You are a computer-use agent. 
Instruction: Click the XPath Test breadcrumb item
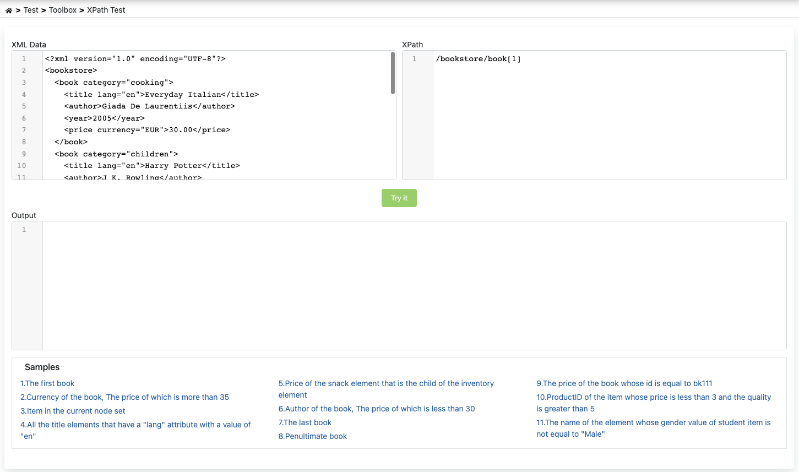click(x=106, y=10)
